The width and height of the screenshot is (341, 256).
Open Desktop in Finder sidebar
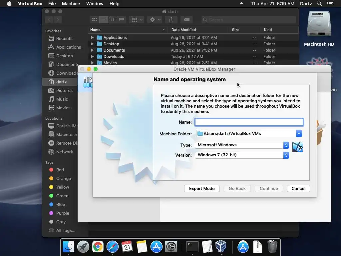(61, 56)
